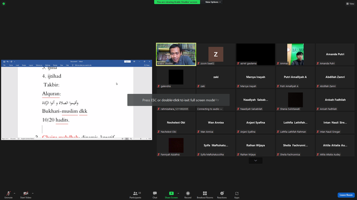The image size is (357, 200).
Task: Select Anisah Fadhilah's participant tile
Action: (x=335, y=100)
